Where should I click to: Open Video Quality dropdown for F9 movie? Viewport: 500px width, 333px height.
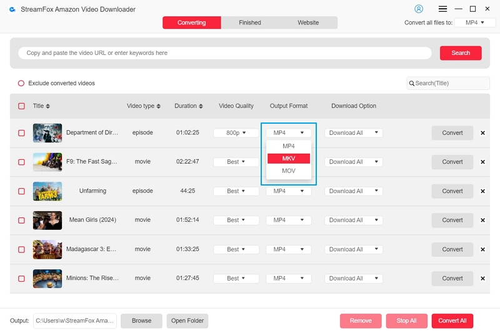[x=236, y=162]
